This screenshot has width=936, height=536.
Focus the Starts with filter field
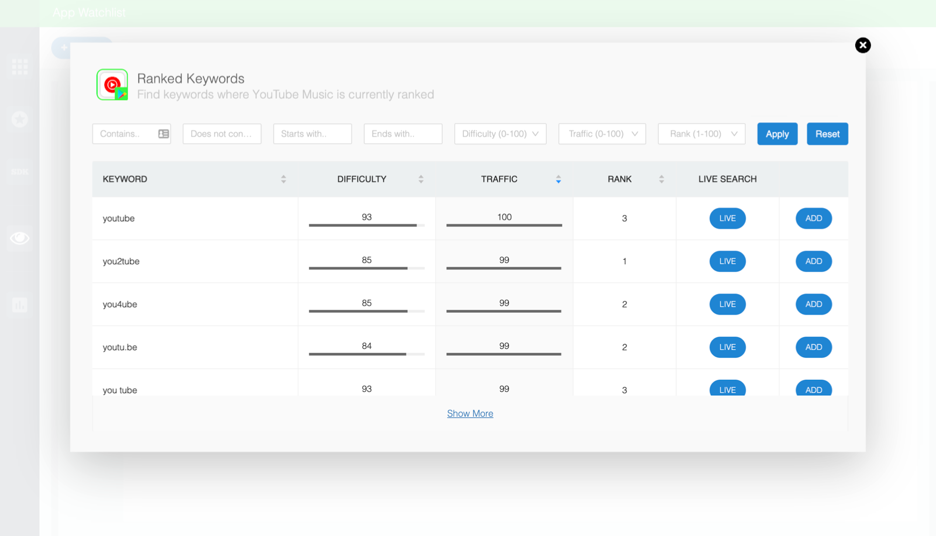(312, 134)
